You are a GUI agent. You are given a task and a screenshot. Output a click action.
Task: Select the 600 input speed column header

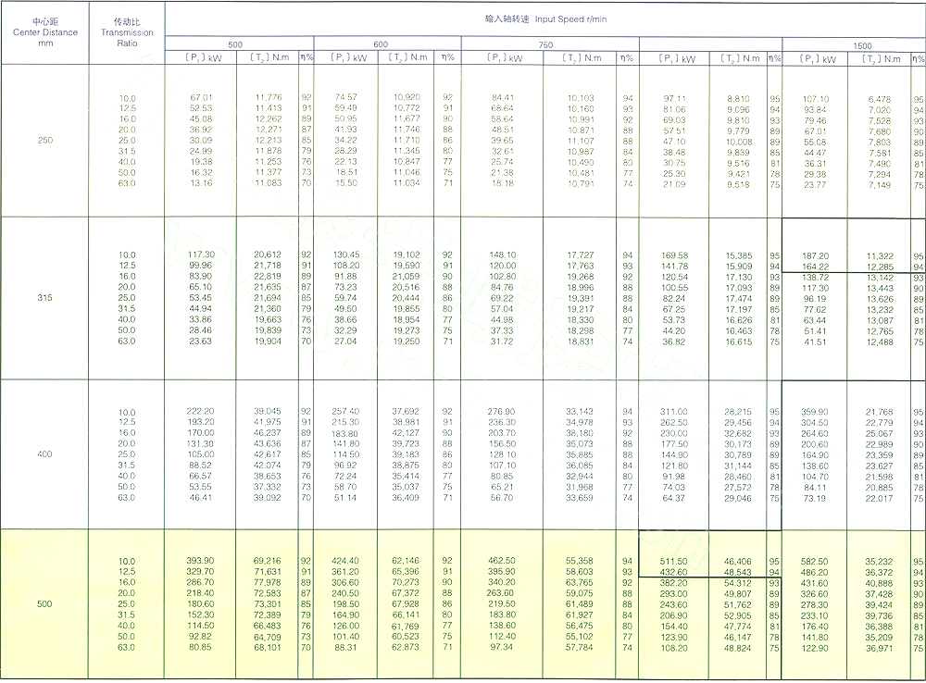[381, 44]
